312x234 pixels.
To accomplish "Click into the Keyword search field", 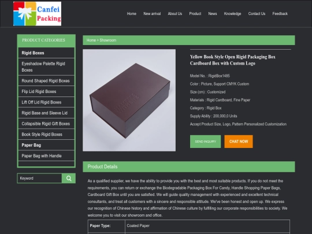I will click(40, 179).
